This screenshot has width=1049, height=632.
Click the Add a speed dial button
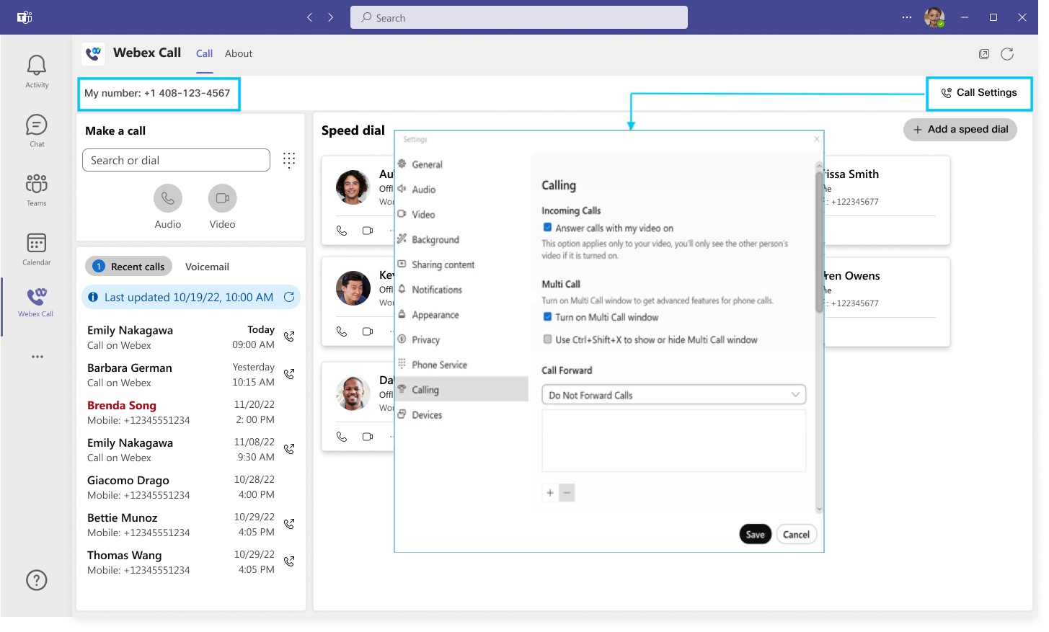[960, 129]
